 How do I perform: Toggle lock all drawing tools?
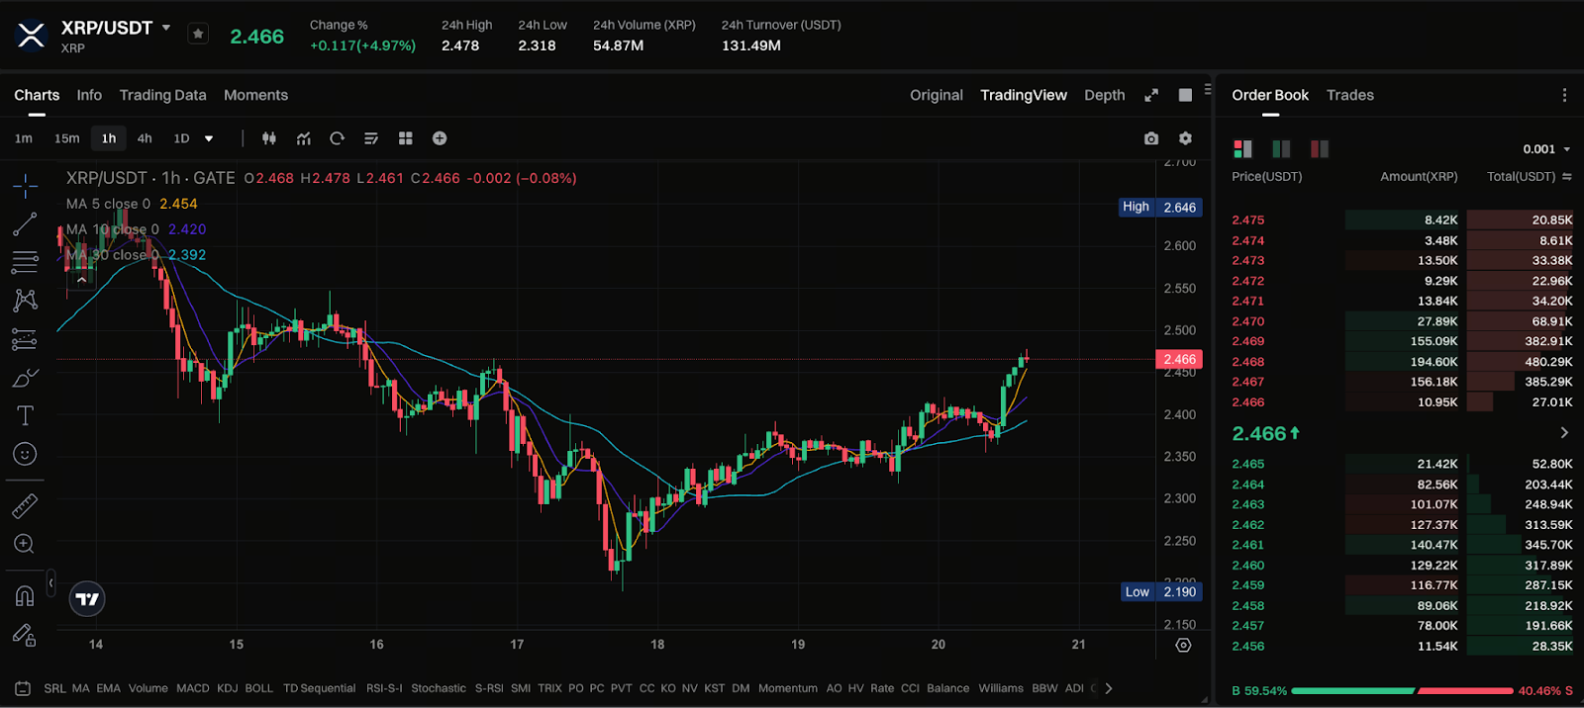click(25, 635)
